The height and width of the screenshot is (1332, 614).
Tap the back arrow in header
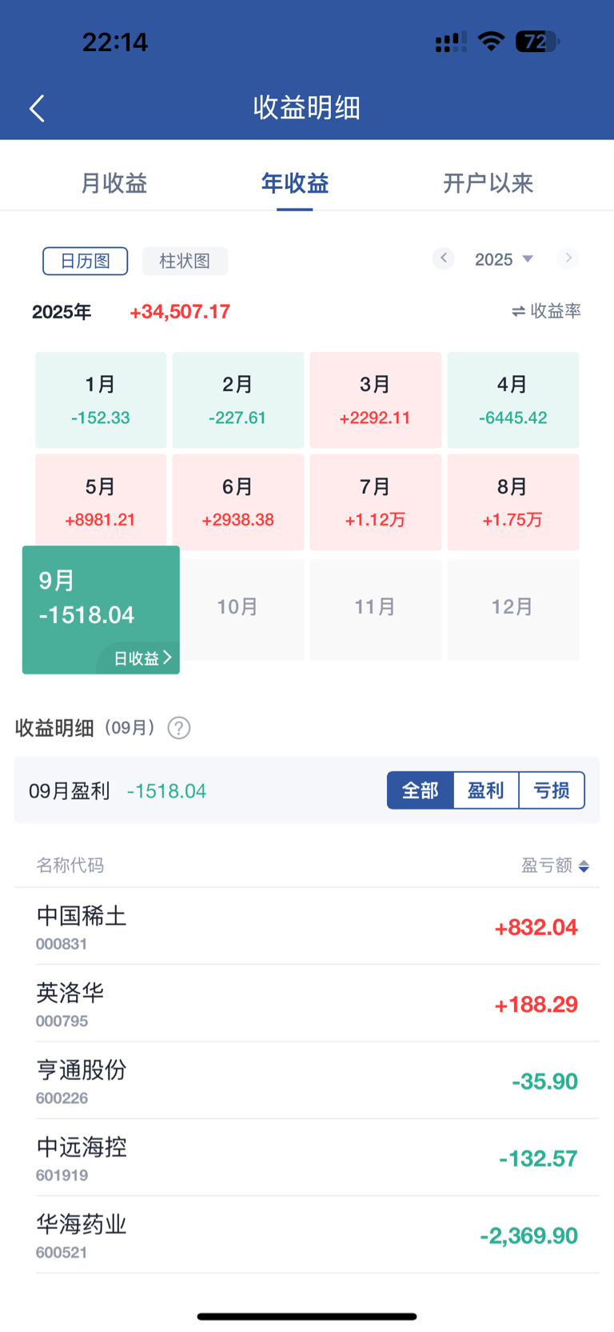[37, 108]
